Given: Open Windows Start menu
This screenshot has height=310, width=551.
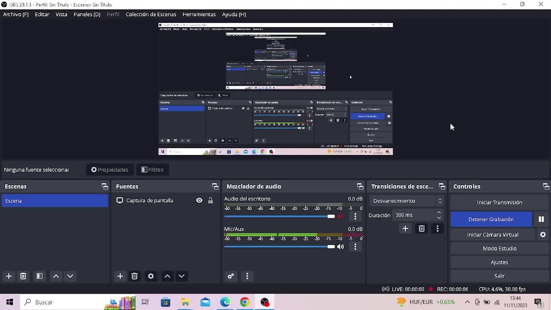Looking at the screenshot, I should pos(9,302).
